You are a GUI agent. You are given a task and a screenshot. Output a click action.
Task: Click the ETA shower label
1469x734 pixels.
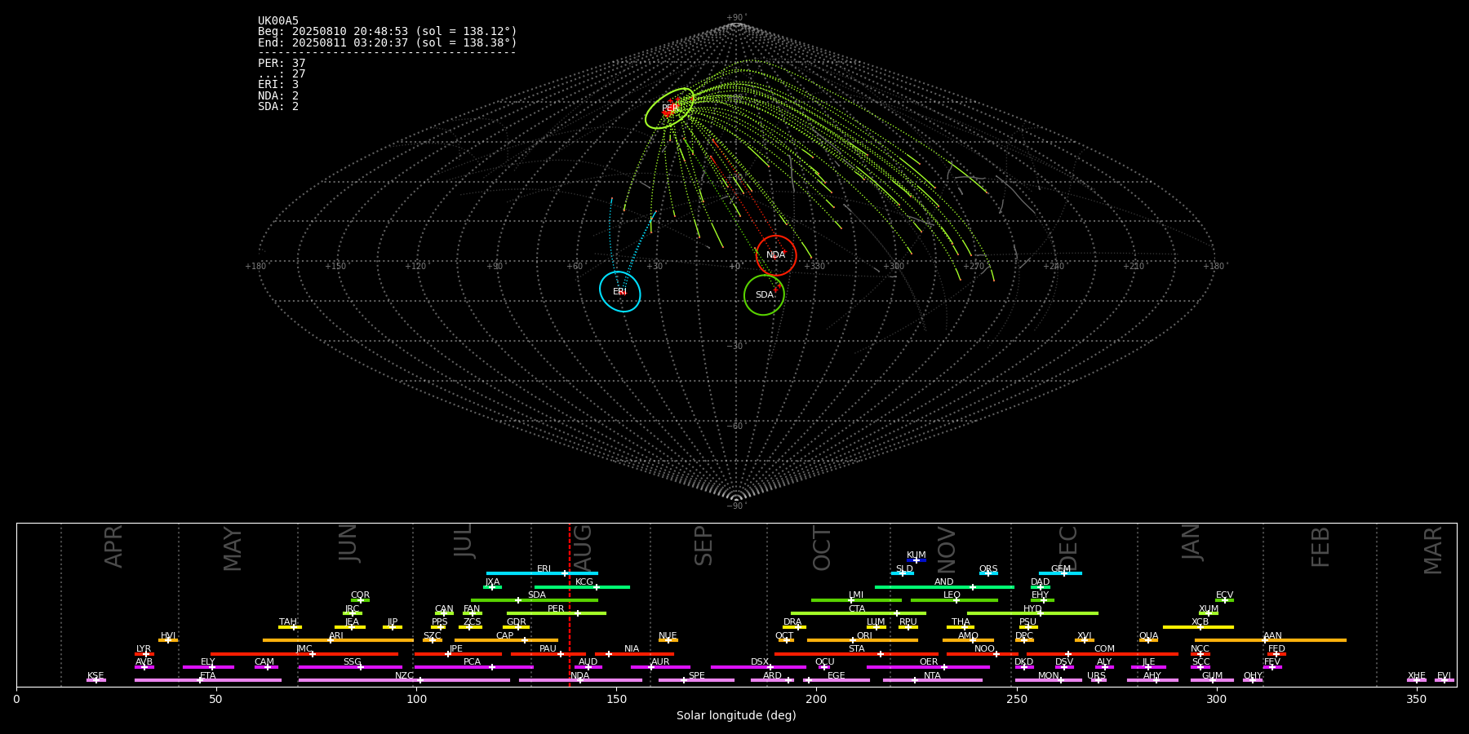(x=208, y=676)
